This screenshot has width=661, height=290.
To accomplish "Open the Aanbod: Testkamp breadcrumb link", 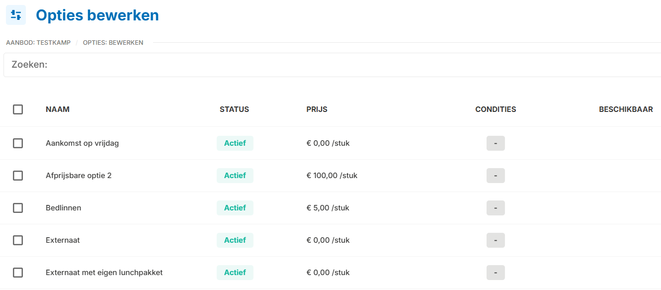I will click(38, 43).
